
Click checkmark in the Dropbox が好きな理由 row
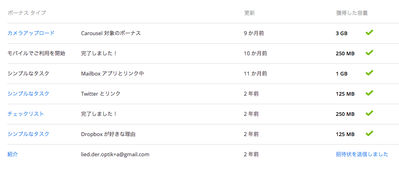(369, 133)
